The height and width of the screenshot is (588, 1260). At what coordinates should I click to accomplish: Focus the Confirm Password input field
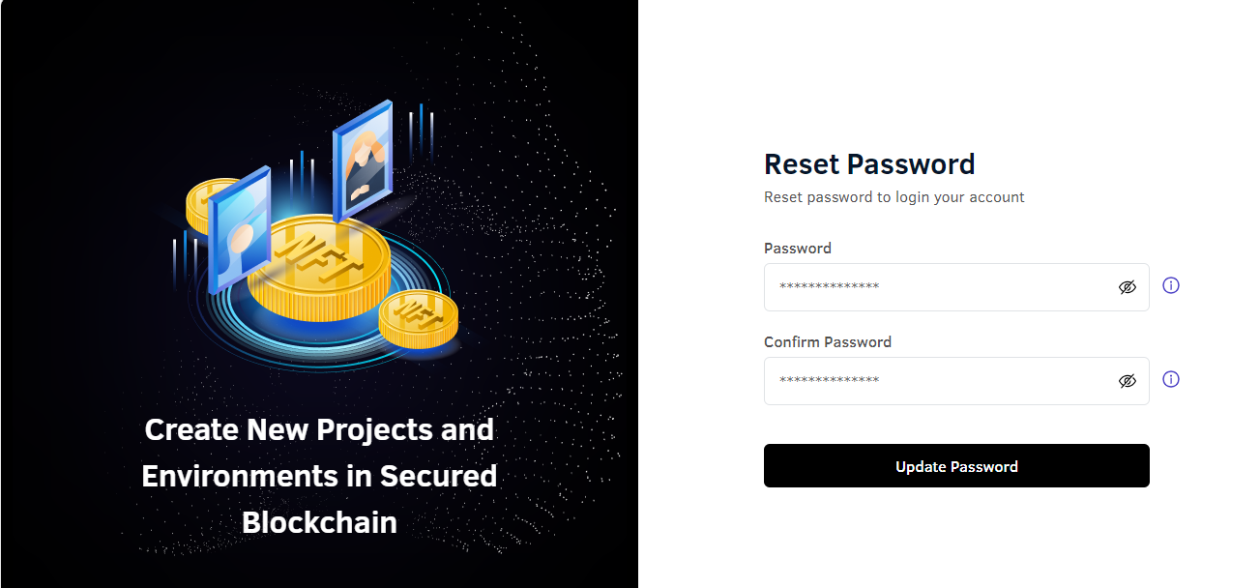[956, 381]
